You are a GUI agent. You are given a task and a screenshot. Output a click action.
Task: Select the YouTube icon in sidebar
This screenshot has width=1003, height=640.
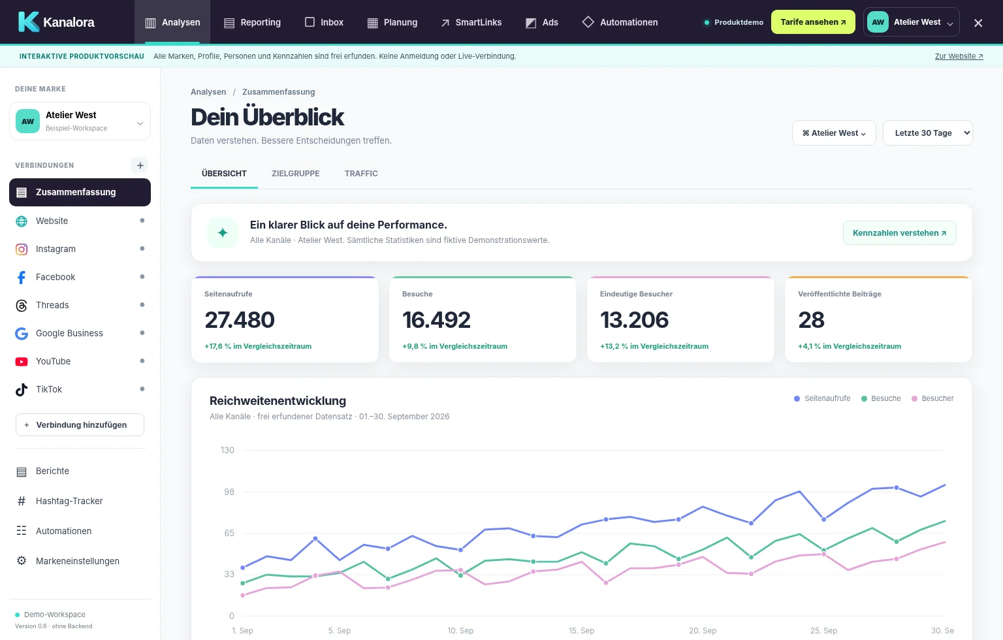tap(22, 362)
